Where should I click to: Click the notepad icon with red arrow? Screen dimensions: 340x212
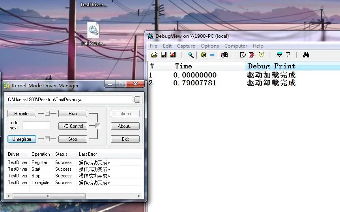click(x=252, y=55)
